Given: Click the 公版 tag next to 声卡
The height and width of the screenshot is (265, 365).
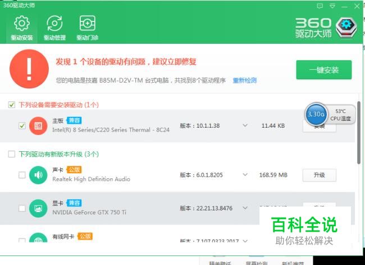Looking at the screenshot, I should [x=74, y=169].
